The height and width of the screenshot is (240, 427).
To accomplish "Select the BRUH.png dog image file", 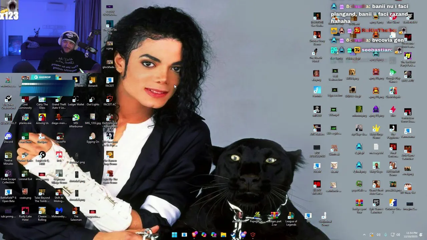I will click(x=352, y=74).
